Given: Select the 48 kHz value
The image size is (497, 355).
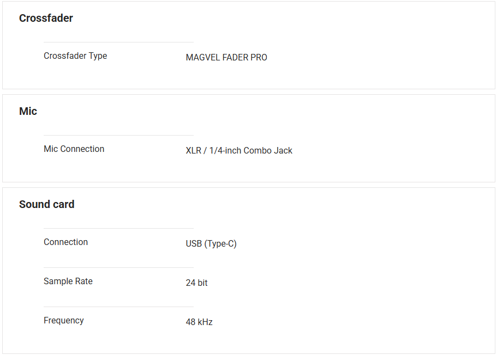Looking at the screenshot, I should click(199, 322).
